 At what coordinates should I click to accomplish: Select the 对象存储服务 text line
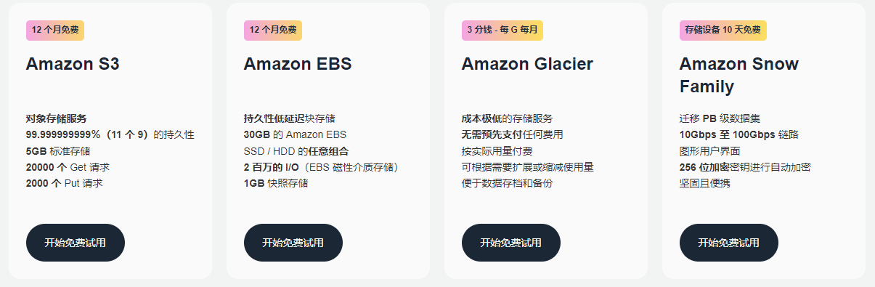coord(57,118)
